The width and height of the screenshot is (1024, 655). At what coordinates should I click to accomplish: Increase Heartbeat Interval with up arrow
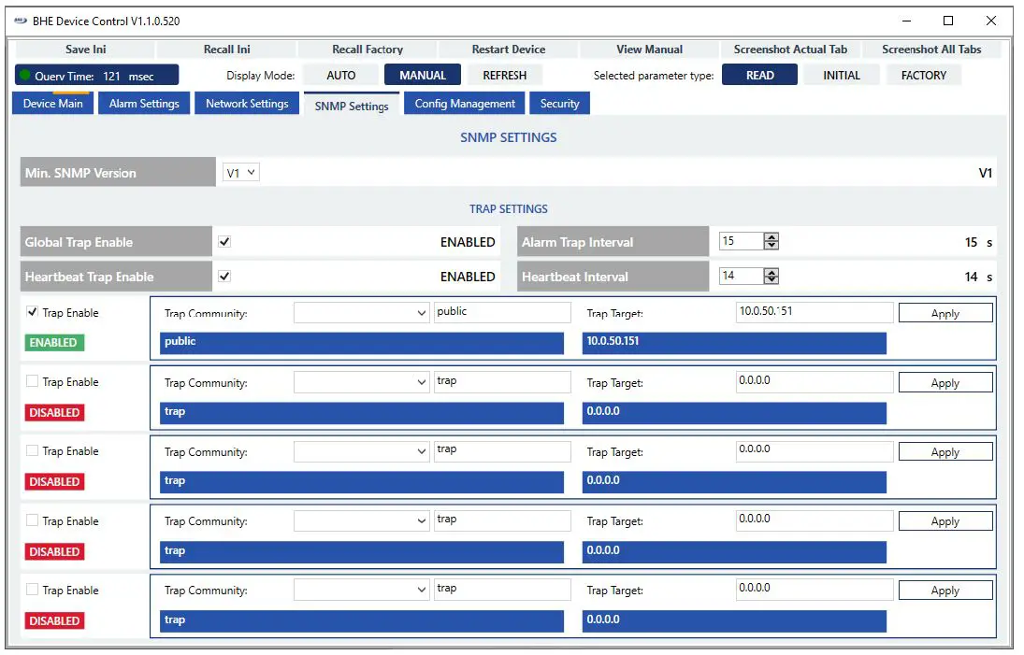coord(772,272)
